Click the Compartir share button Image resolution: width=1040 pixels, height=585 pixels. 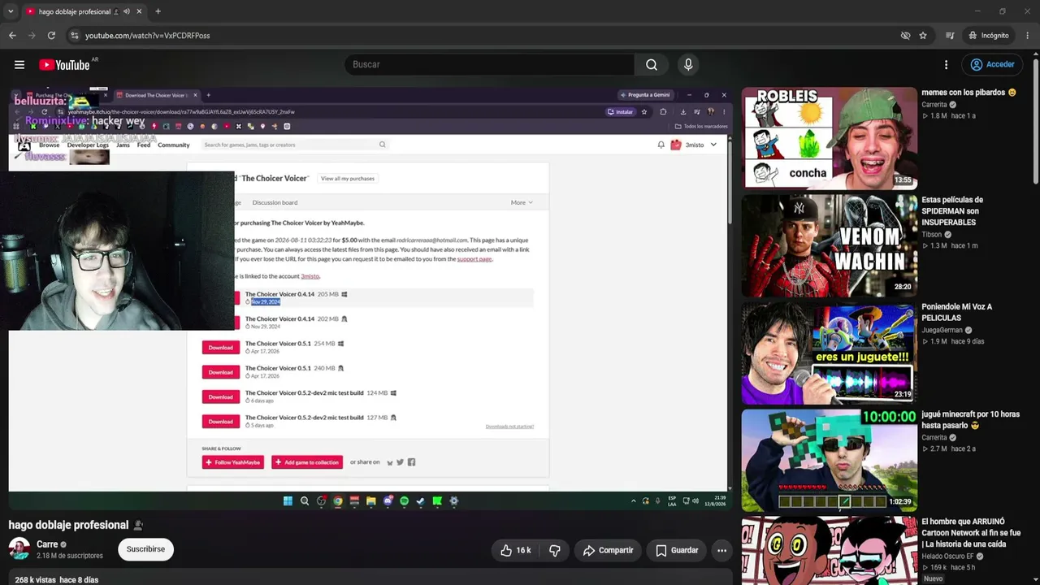[608, 550]
